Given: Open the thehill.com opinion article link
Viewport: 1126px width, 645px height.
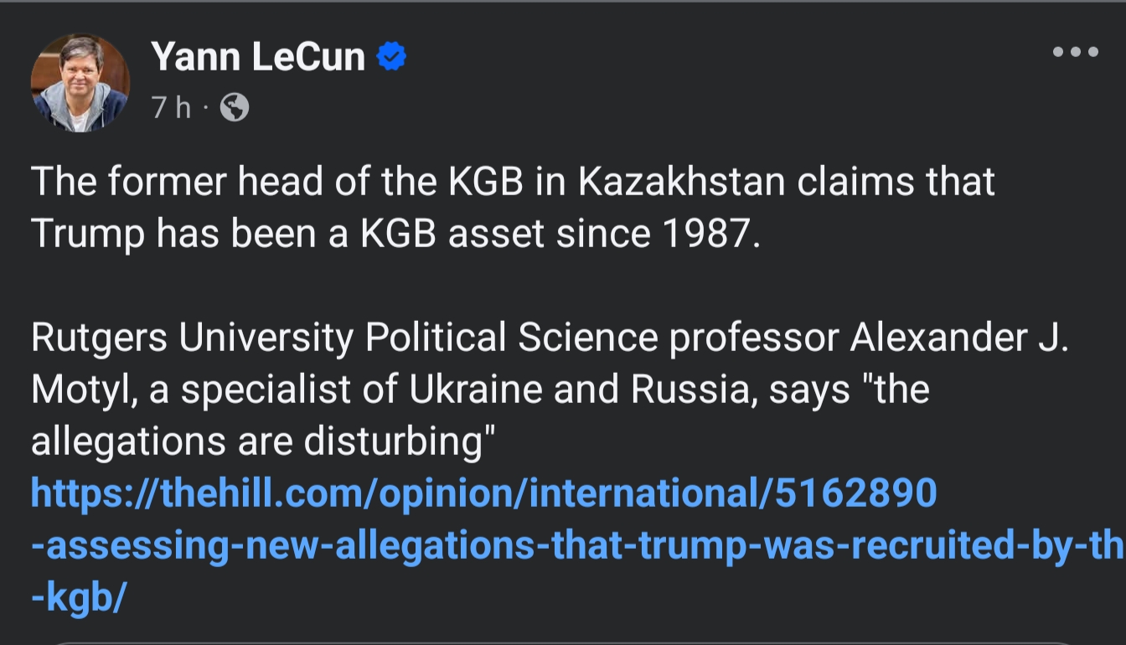Looking at the screenshot, I should click(402, 493).
